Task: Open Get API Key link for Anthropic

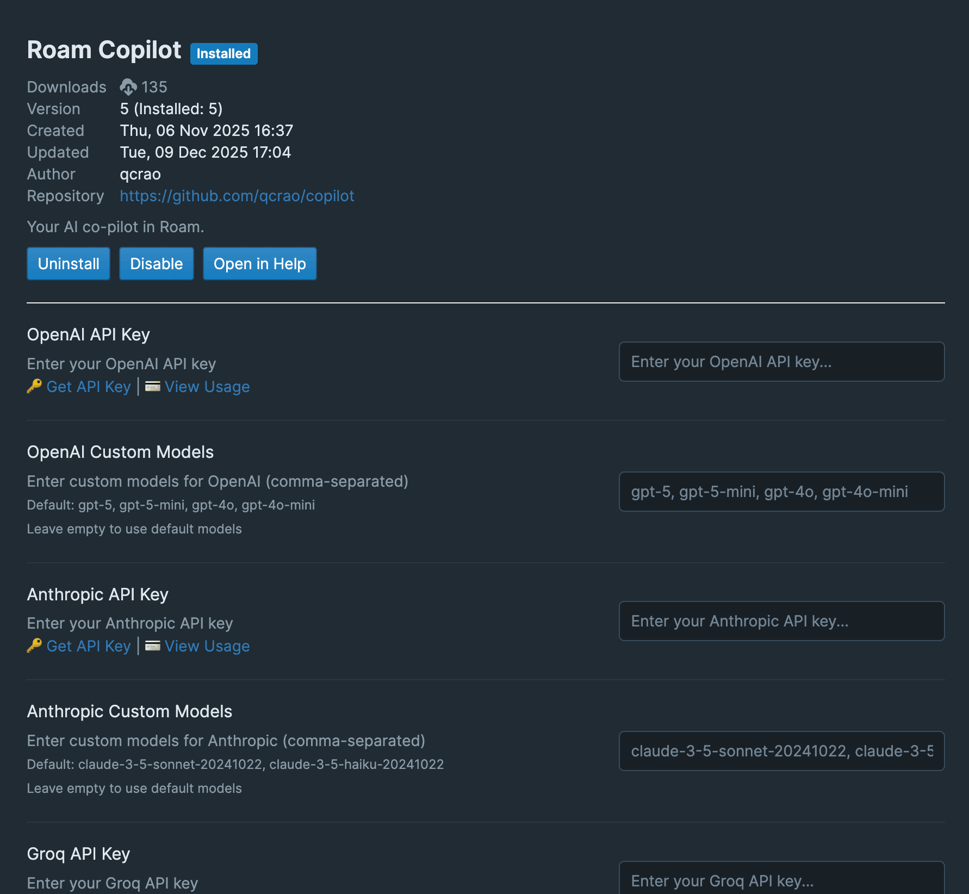Action: [x=89, y=646]
